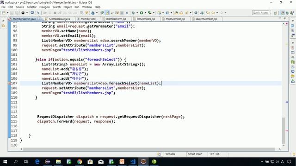Minimize the editor area button
Image resolution: width=296 pixels, height=166 pixels.
(280, 18)
